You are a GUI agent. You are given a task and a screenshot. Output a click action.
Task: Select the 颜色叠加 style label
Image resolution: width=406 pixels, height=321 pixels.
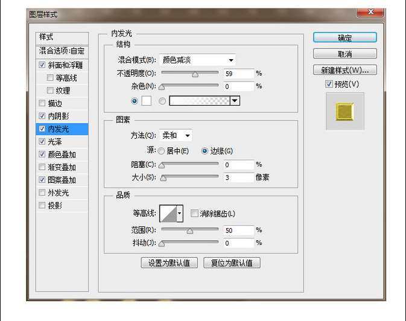(62, 154)
